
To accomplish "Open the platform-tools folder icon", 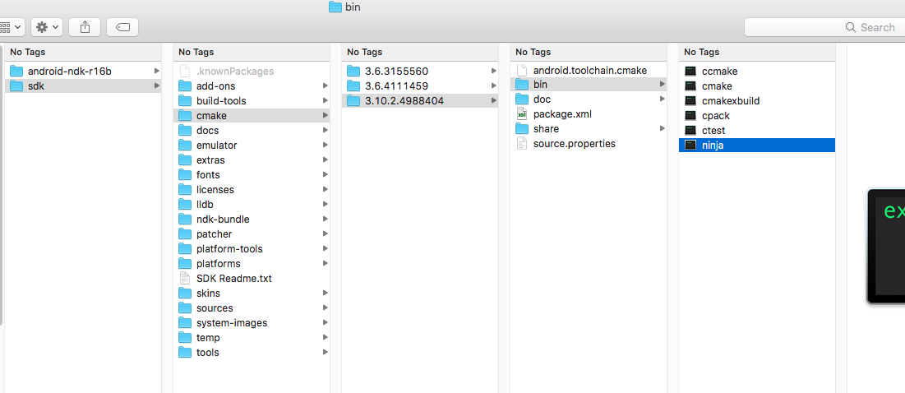I will 185,249.
